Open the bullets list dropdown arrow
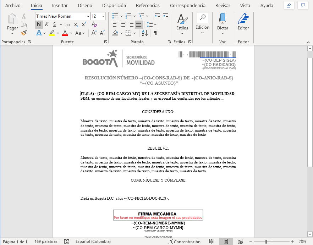 [x=121, y=16]
